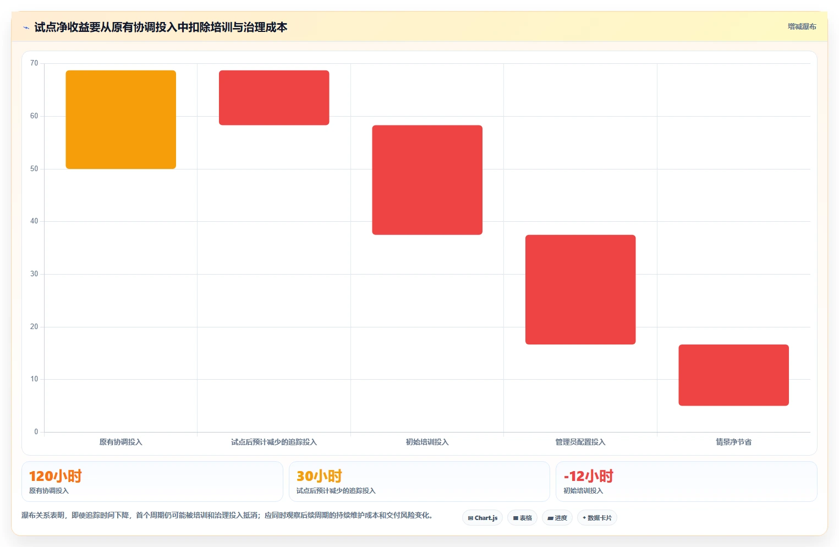Click the x-axis label 试点后预计减少的追踪投入
Screen dimensions: 839x547
coord(274,442)
